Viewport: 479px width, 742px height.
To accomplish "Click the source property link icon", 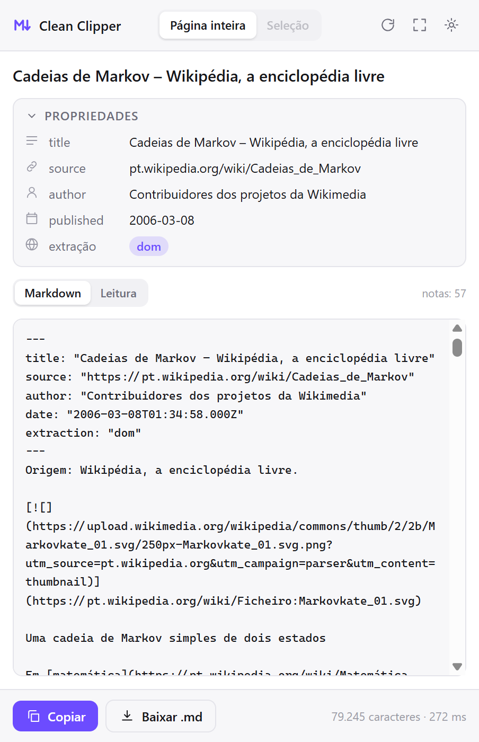I will click(32, 167).
